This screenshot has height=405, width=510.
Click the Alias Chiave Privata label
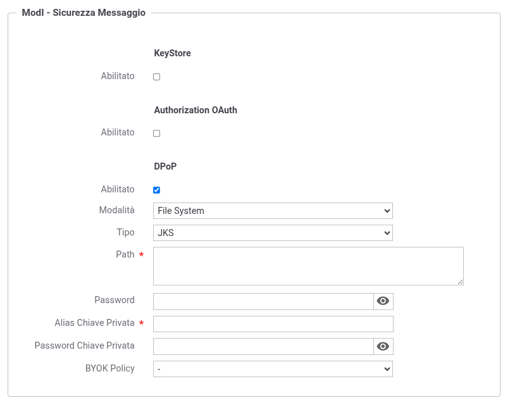pyautogui.click(x=94, y=323)
